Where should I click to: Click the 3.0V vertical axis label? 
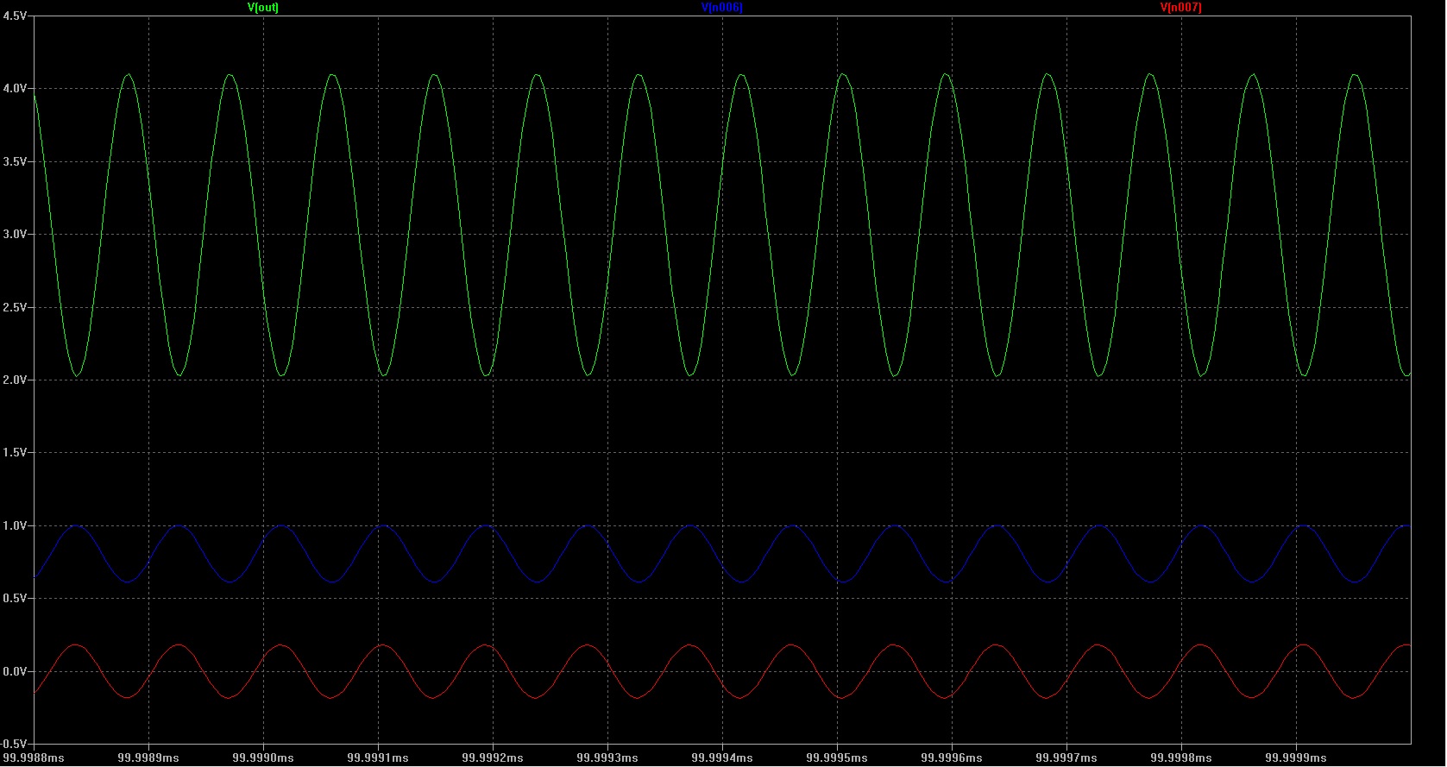[16, 234]
